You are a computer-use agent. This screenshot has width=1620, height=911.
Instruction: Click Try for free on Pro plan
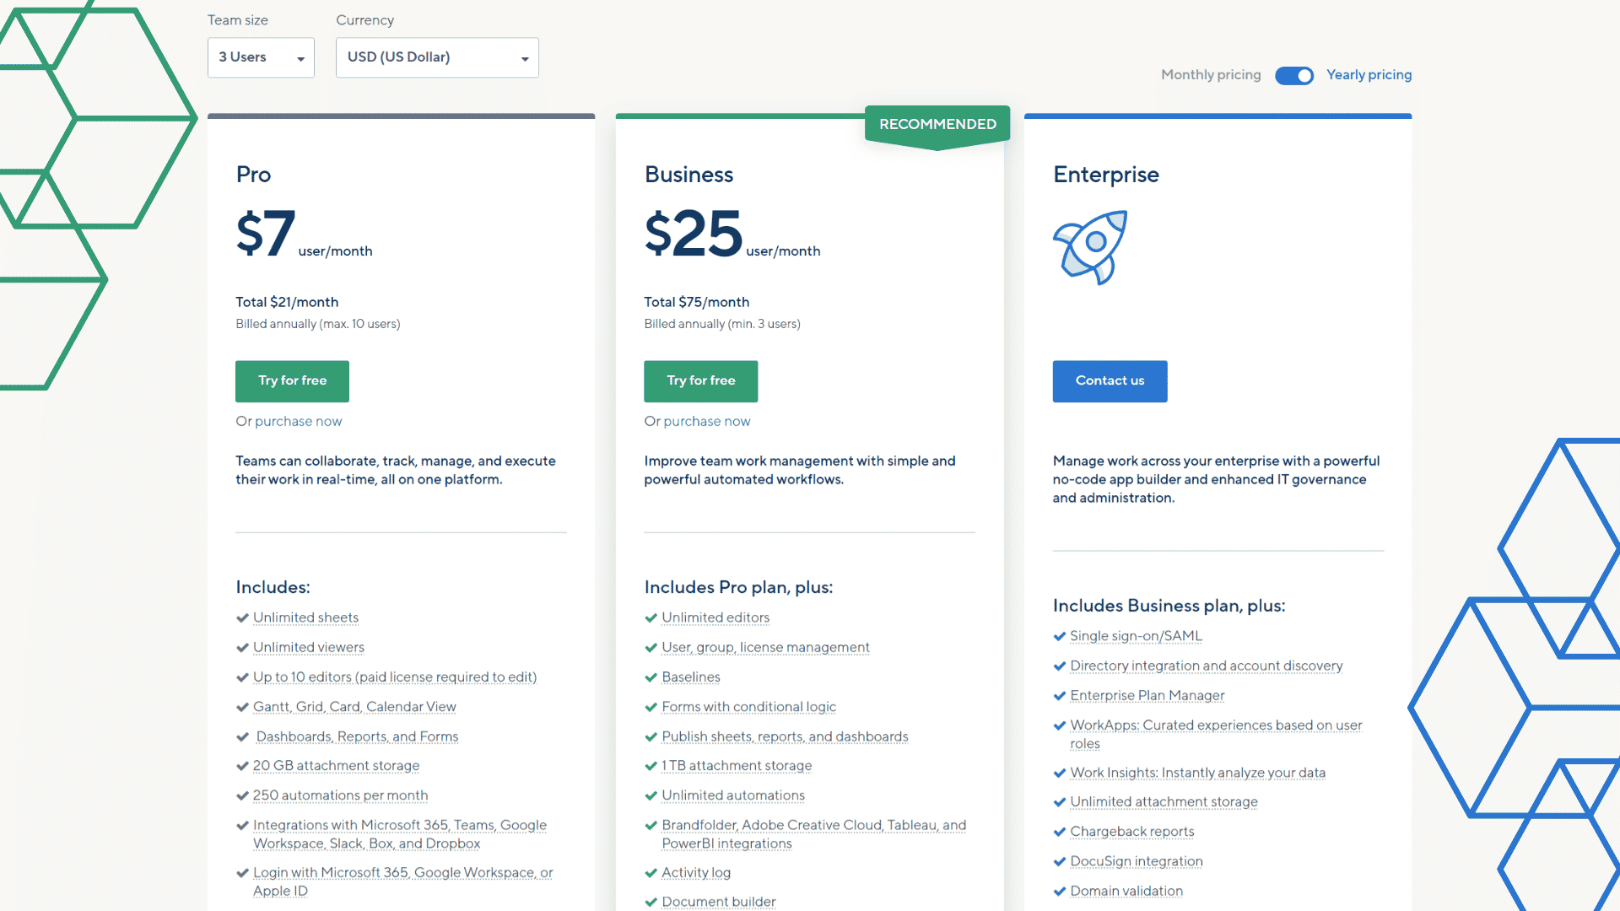tap(291, 380)
